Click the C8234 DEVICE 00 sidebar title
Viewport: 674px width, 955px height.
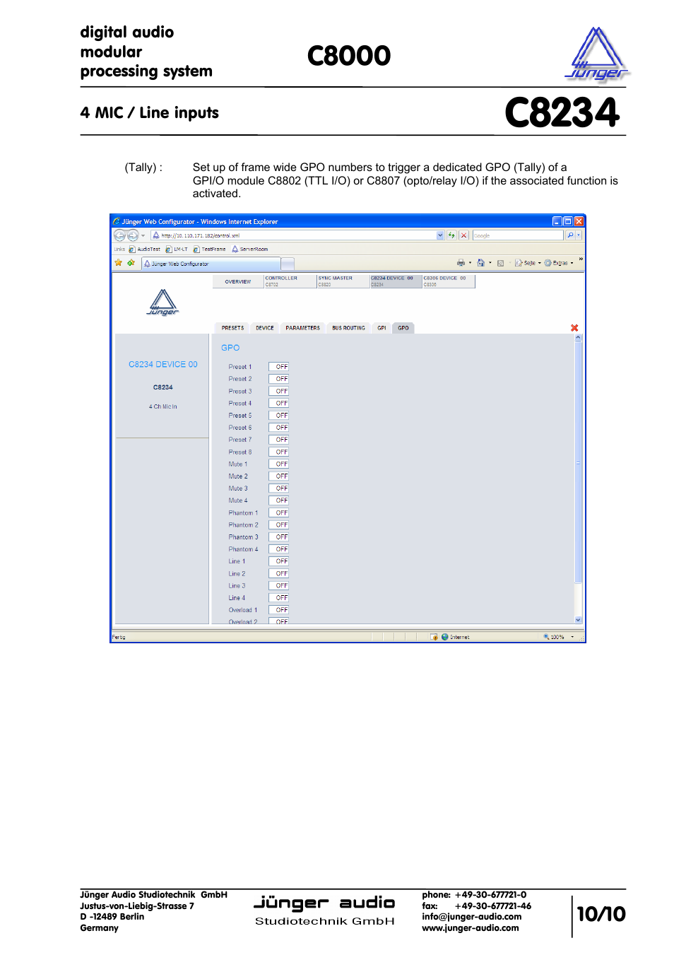pyautogui.click(x=163, y=365)
